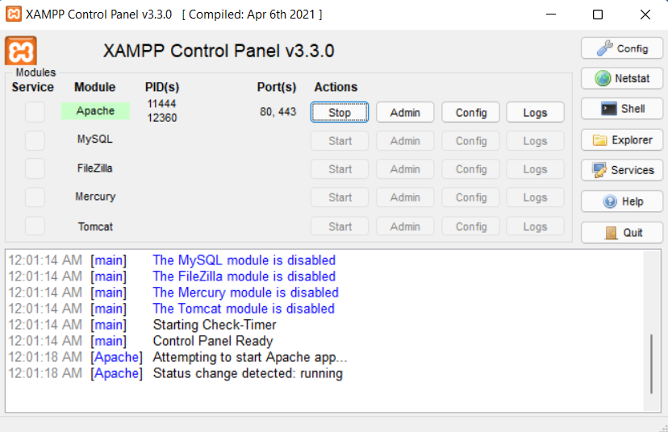The width and height of the screenshot is (668, 432).
Task: Click log line 'The FileZilla module is disabled'
Action: tap(244, 276)
